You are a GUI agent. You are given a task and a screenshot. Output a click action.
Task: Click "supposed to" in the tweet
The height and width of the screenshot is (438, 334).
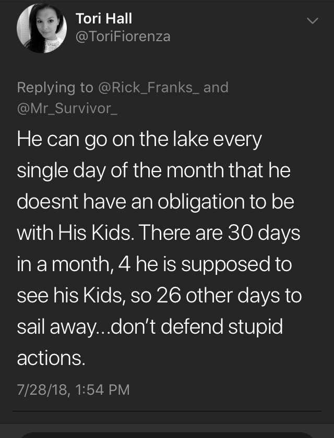pos(236,264)
